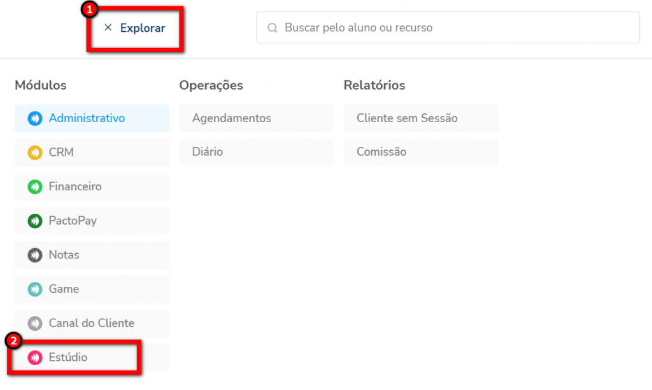Click the green Financeiro module icon

tap(34, 187)
